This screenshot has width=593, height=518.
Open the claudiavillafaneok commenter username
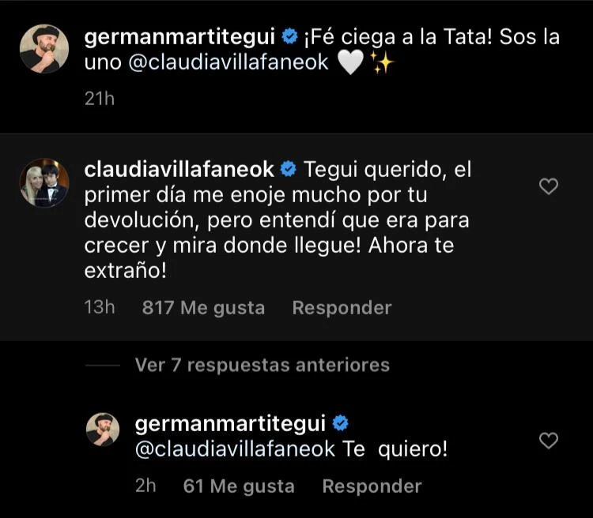[179, 169]
